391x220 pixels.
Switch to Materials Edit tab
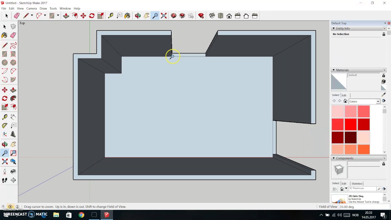point(344,95)
